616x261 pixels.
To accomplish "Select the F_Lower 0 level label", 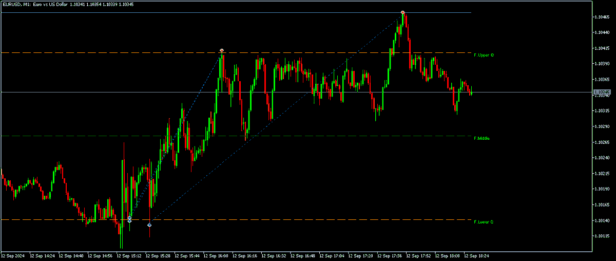I will pos(484,222).
